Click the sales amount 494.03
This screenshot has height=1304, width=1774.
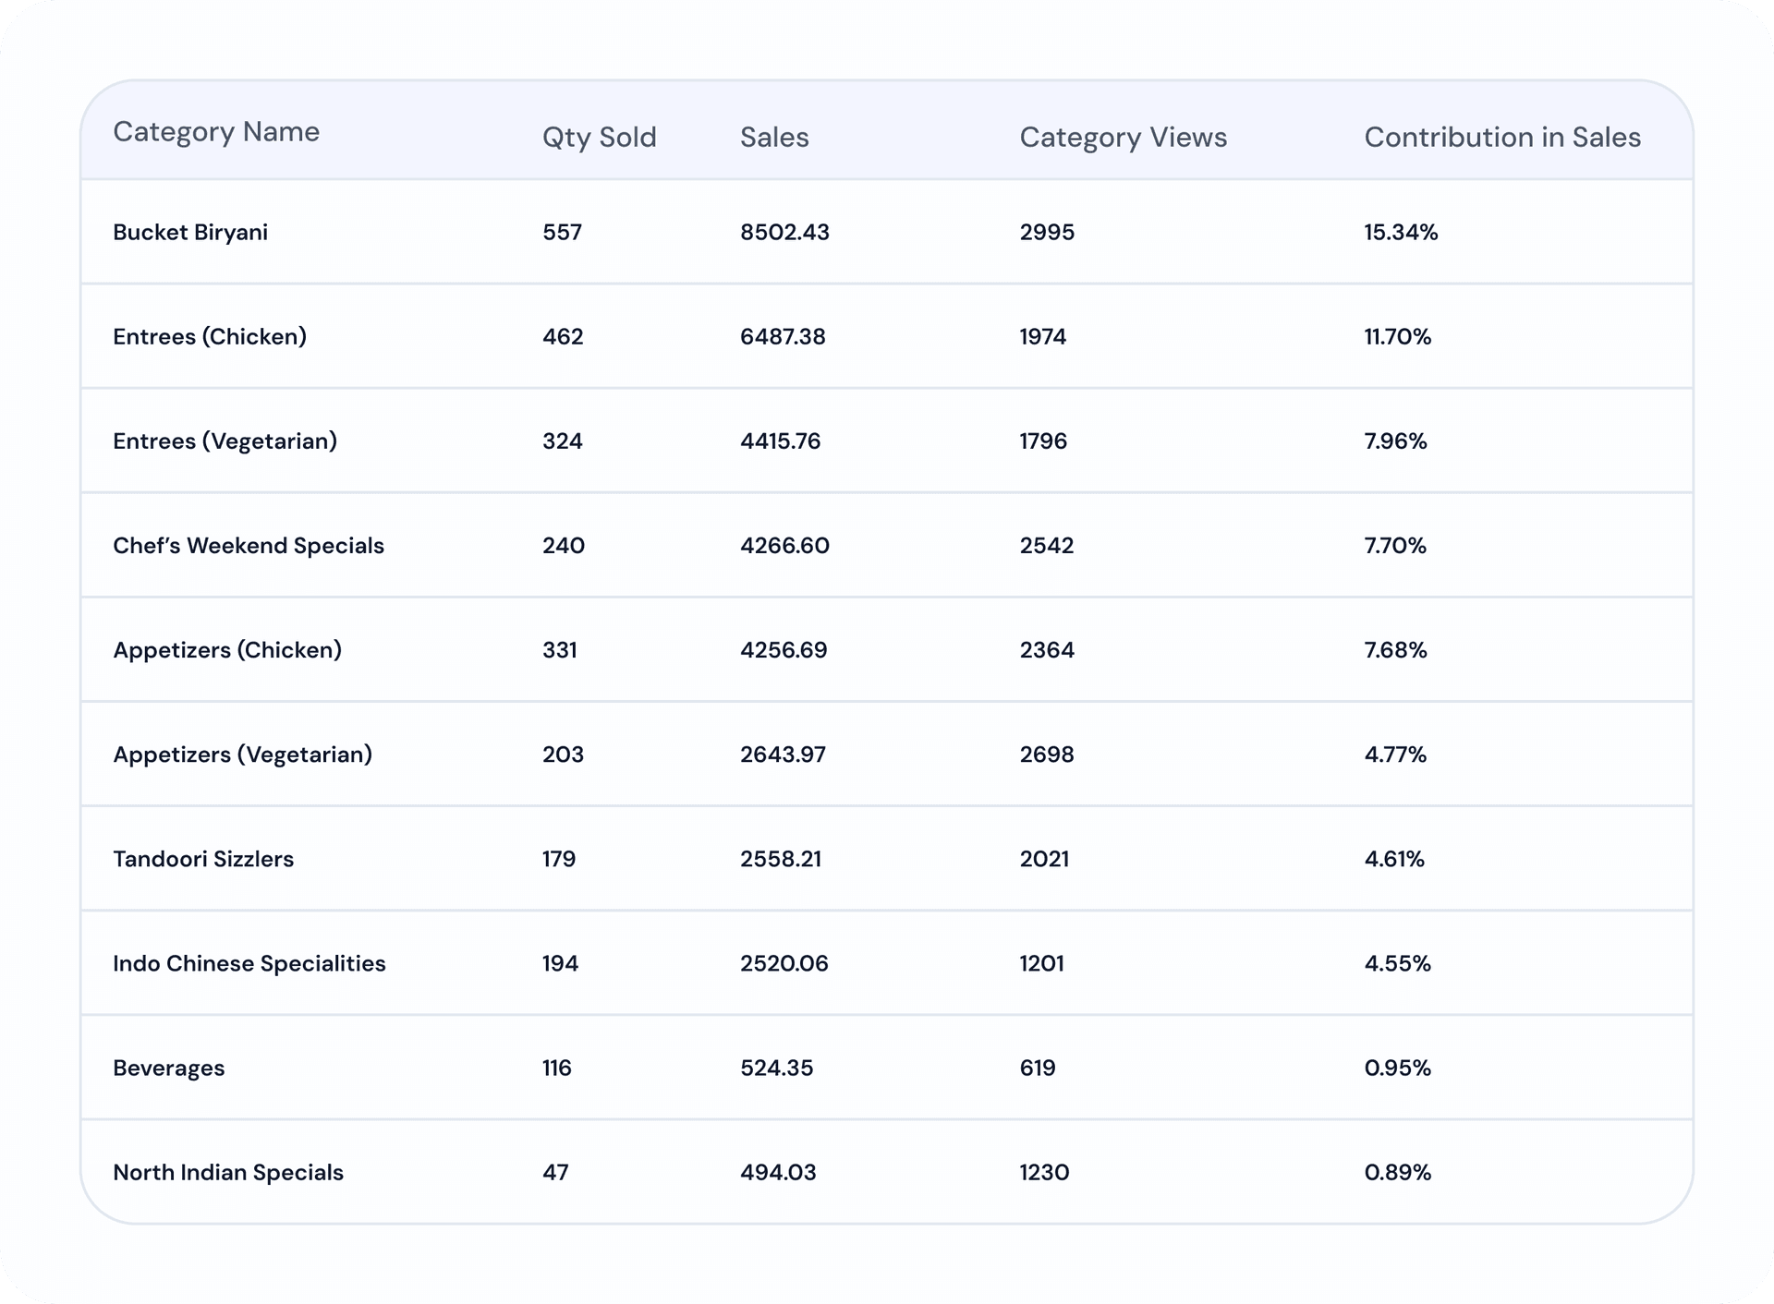[x=778, y=1172]
